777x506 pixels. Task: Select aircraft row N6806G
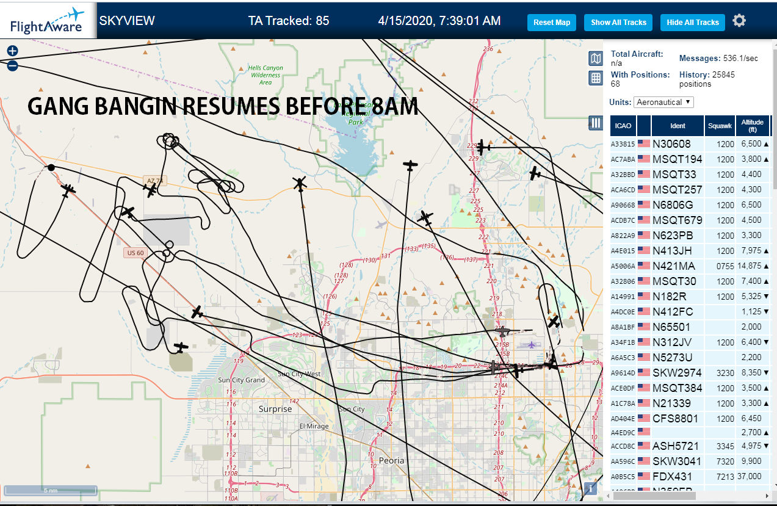coord(690,205)
